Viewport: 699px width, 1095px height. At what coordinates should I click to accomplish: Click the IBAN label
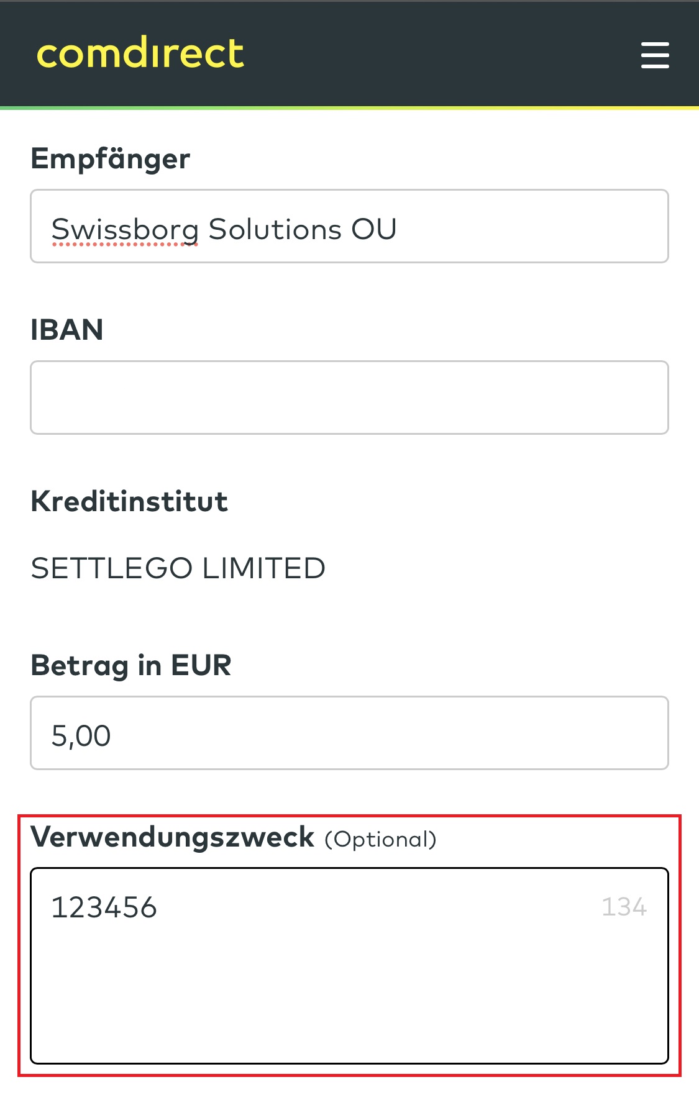click(67, 330)
